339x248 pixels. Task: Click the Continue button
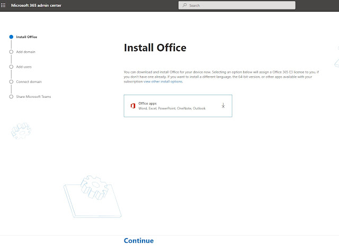tap(139, 241)
